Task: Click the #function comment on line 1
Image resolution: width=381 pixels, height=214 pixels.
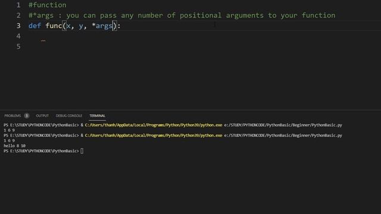Action: (48, 5)
